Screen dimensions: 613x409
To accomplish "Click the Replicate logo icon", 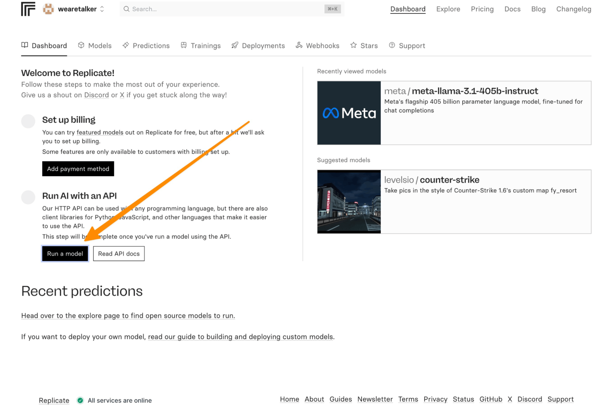I will tap(28, 9).
